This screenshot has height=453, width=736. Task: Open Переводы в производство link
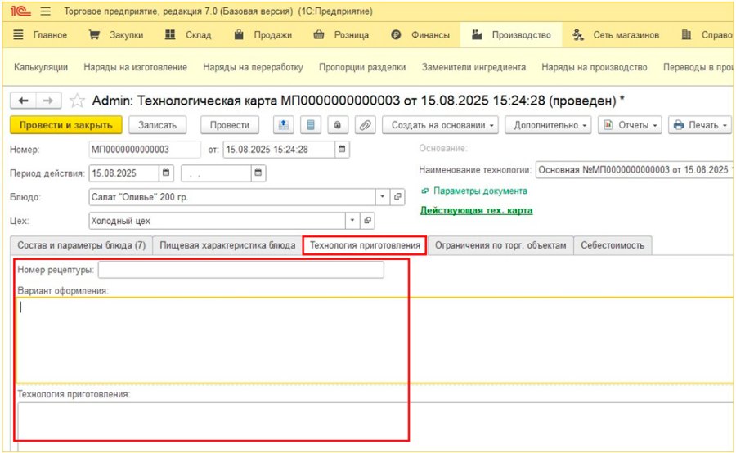pyautogui.click(x=698, y=67)
